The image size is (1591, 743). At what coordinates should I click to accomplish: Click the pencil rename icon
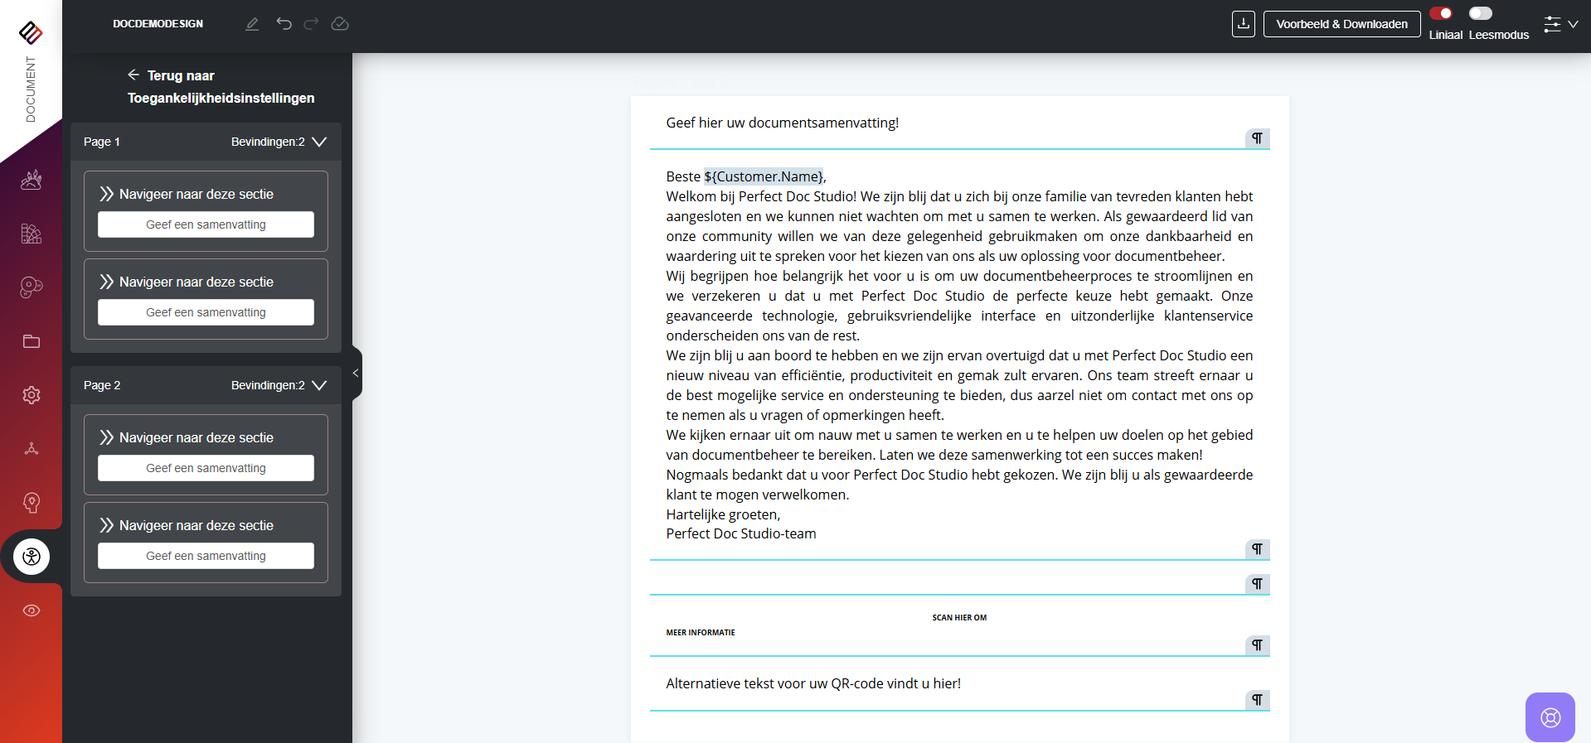pyautogui.click(x=252, y=24)
